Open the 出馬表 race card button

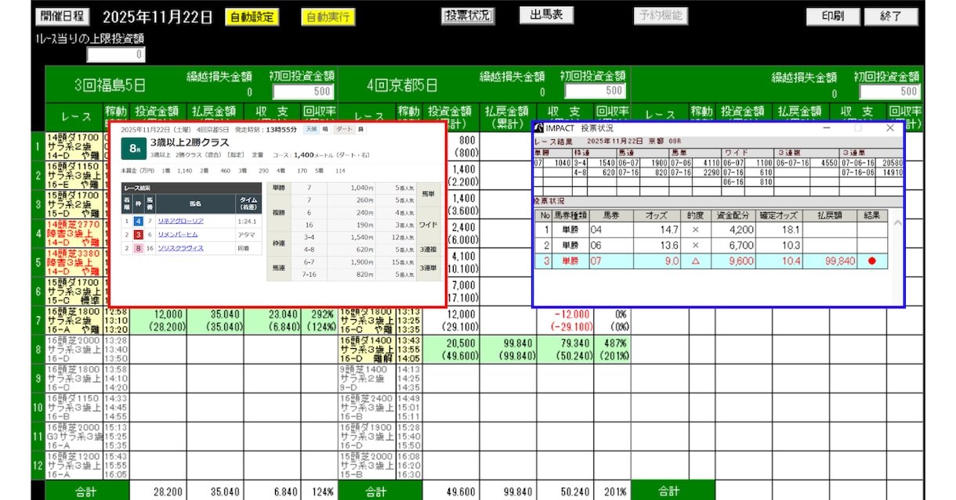point(546,15)
